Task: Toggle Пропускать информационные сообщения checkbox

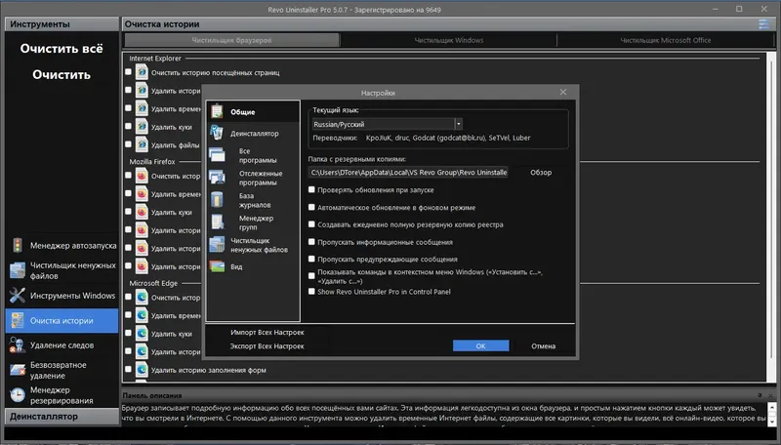Action: tap(311, 242)
